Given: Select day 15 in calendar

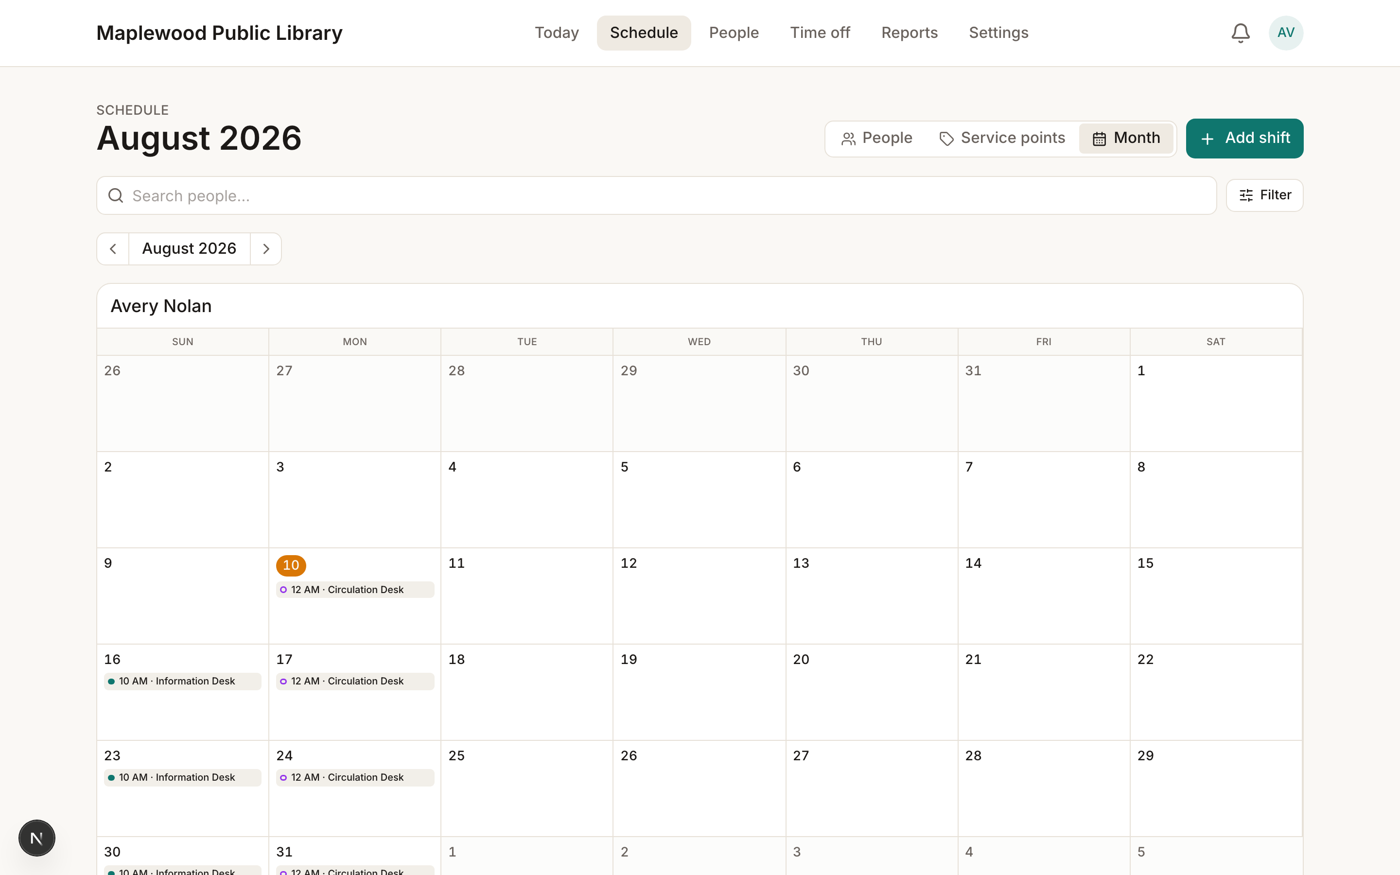Looking at the screenshot, I should pos(1215,595).
